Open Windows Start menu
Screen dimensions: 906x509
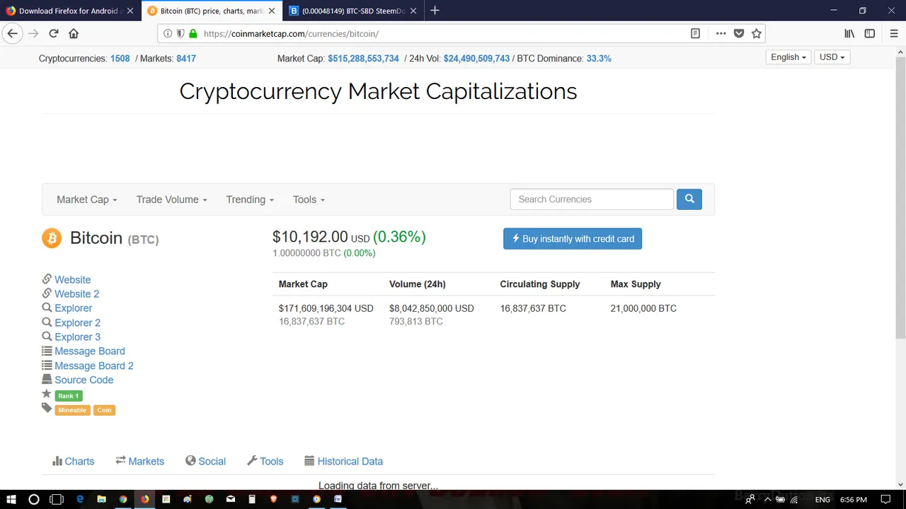pos(11,499)
